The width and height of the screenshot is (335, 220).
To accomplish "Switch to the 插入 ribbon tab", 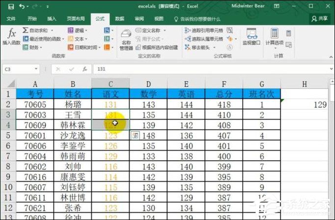I will point(52,19).
